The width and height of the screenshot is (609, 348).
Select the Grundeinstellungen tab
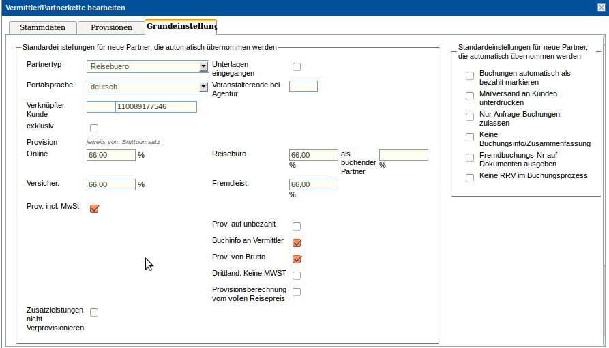click(x=181, y=27)
